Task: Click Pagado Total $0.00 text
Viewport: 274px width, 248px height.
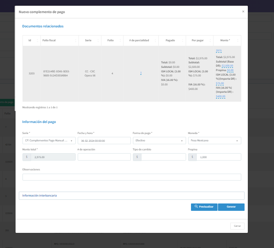Action: (168, 63)
